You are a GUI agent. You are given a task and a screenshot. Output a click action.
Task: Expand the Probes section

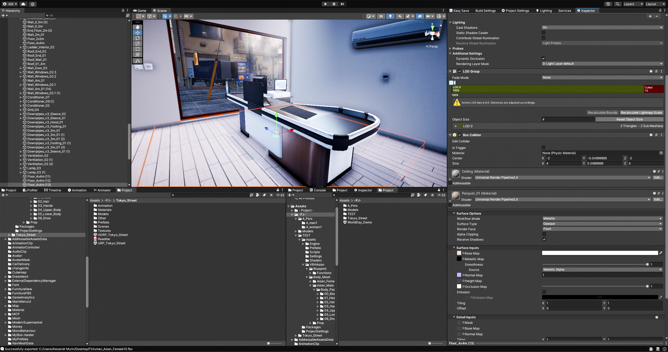pyautogui.click(x=450, y=48)
